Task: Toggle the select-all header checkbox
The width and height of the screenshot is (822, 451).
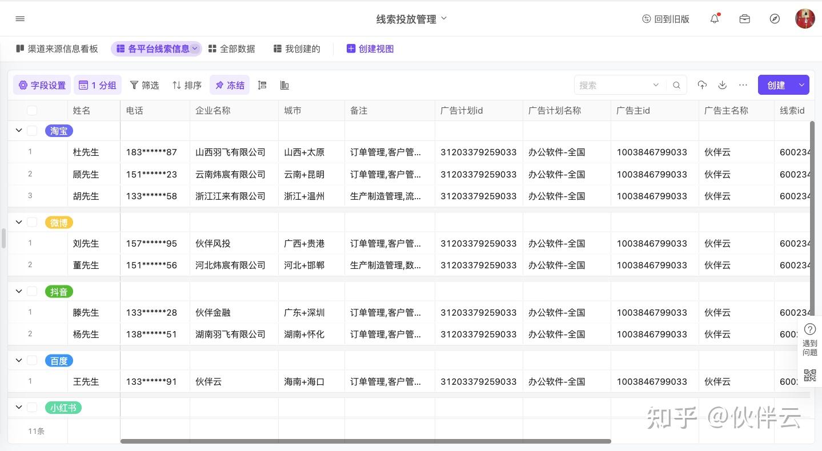Action: point(32,111)
